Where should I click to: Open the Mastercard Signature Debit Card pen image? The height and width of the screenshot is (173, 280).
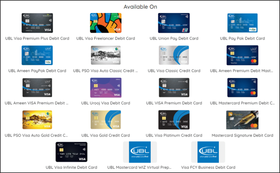(x=242, y=120)
